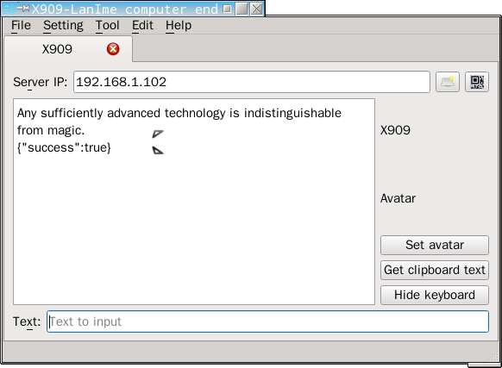Select the X909 tab
The image size is (502, 368).
point(57,49)
